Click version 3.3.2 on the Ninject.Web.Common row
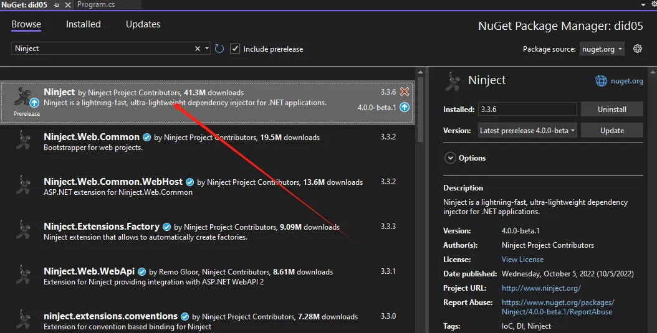Screen dimensions: 657x333 pyautogui.click(x=388, y=137)
